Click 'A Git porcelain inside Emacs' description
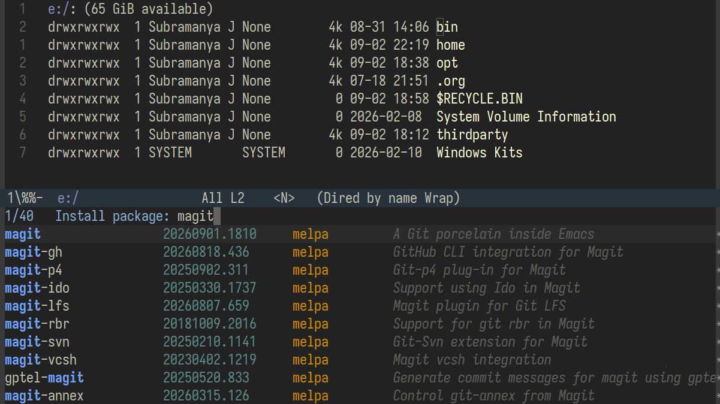The width and height of the screenshot is (720, 404). pos(494,234)
